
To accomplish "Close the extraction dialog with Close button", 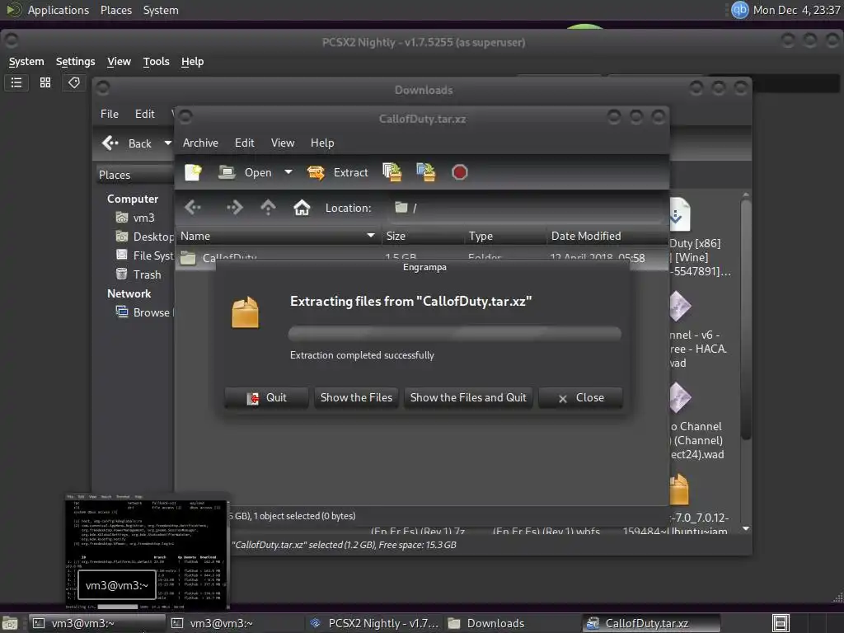I will pos(581,398).
